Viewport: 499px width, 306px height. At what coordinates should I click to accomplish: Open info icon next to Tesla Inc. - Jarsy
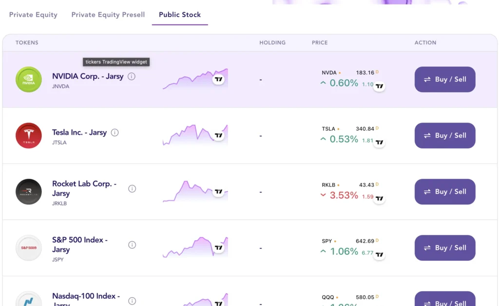point(115,133)
